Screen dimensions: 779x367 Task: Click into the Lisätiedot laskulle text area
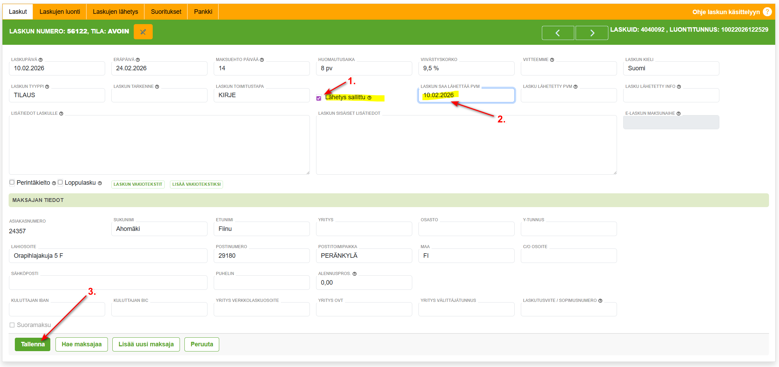tap(159, 145)
